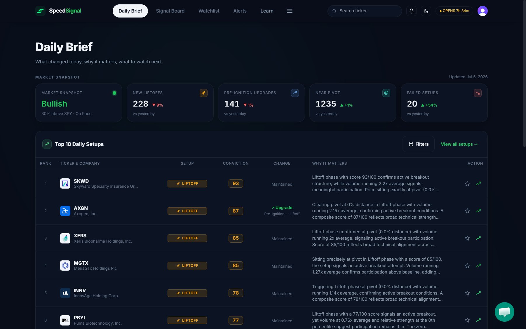Screen dimensions: 526x329
Task: Go to Watchlist tab
Action: pos(209,11)
